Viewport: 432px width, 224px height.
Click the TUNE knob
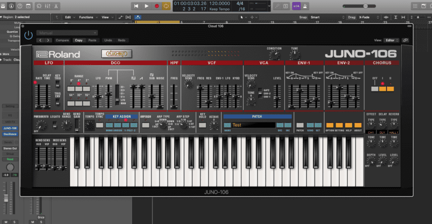pos(295,55)
